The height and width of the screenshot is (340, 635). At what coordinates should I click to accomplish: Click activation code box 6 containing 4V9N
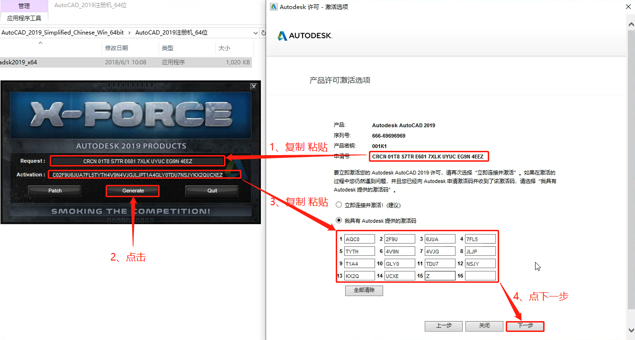[x=400, y=251]
